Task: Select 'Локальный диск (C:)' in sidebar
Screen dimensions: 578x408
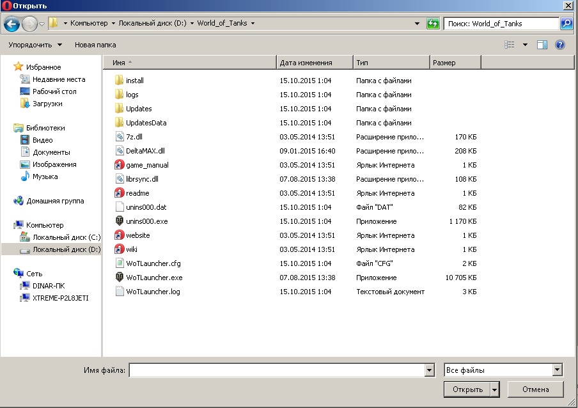Action: tap(66, 237)
